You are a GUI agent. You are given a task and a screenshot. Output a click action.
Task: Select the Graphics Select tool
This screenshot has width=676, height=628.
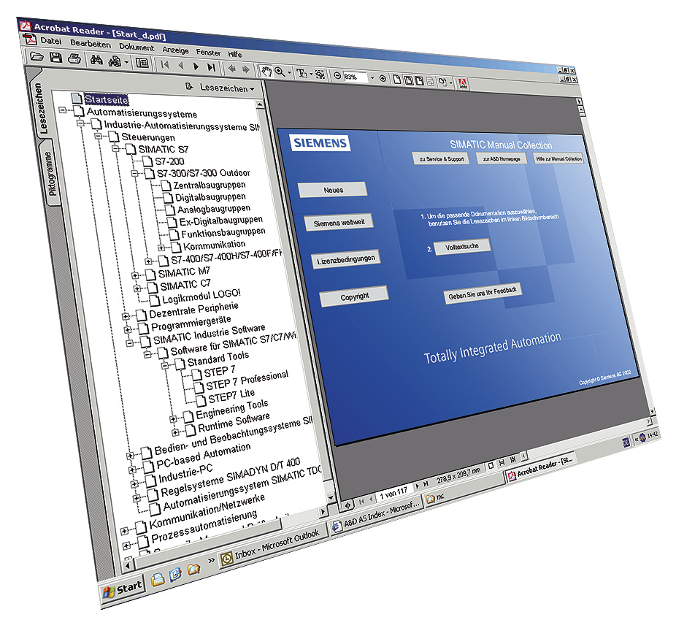(320, 74)
